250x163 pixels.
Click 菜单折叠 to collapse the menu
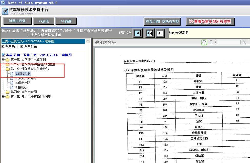[x=30, y=46]
